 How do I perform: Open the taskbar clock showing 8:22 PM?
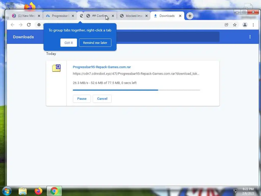pyautogui.click(x=248, y=191)
